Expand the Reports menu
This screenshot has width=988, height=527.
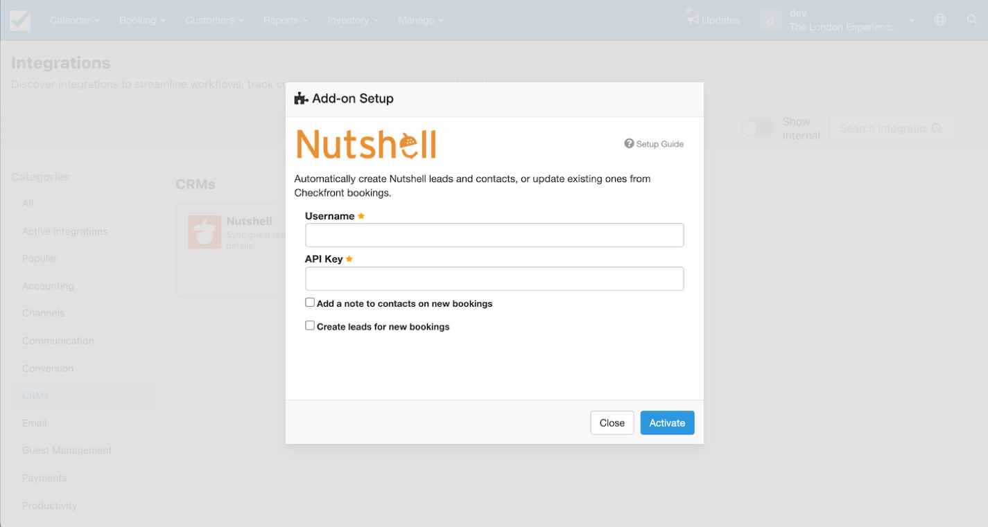pyautogui.click(x=286, y=20)
